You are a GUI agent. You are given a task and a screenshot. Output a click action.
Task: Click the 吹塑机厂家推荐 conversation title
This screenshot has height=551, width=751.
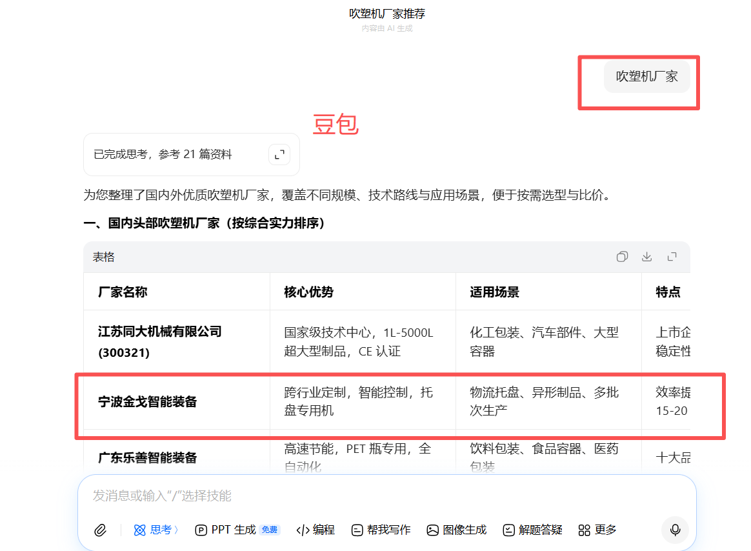pos(387,14)
